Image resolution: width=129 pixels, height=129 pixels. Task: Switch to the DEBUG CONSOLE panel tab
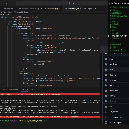[x=13, y=90]
